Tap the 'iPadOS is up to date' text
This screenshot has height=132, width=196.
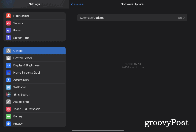tap(132, 67)
